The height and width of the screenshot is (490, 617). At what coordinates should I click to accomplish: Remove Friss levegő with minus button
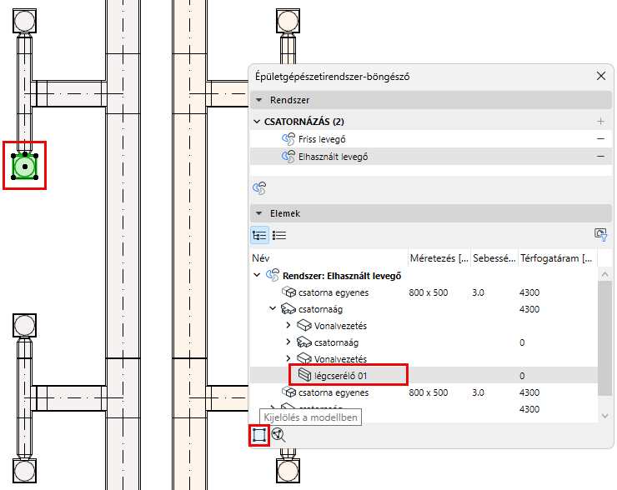[x=600, y=139]
